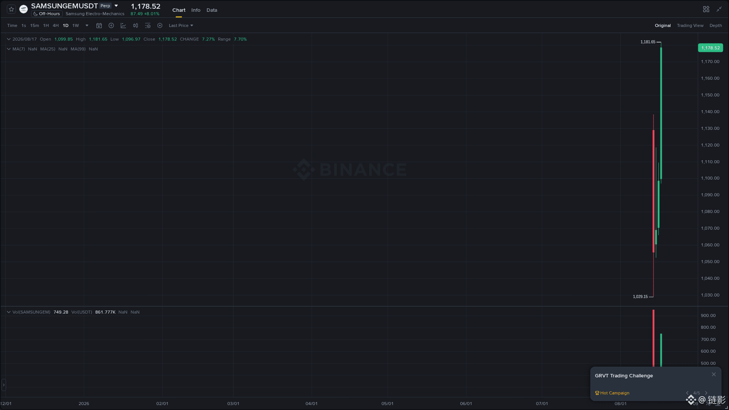Click the Samsung Electro-Mechanics logo icon
This screenshot has width=729, height=410.
tap(24, 9)
